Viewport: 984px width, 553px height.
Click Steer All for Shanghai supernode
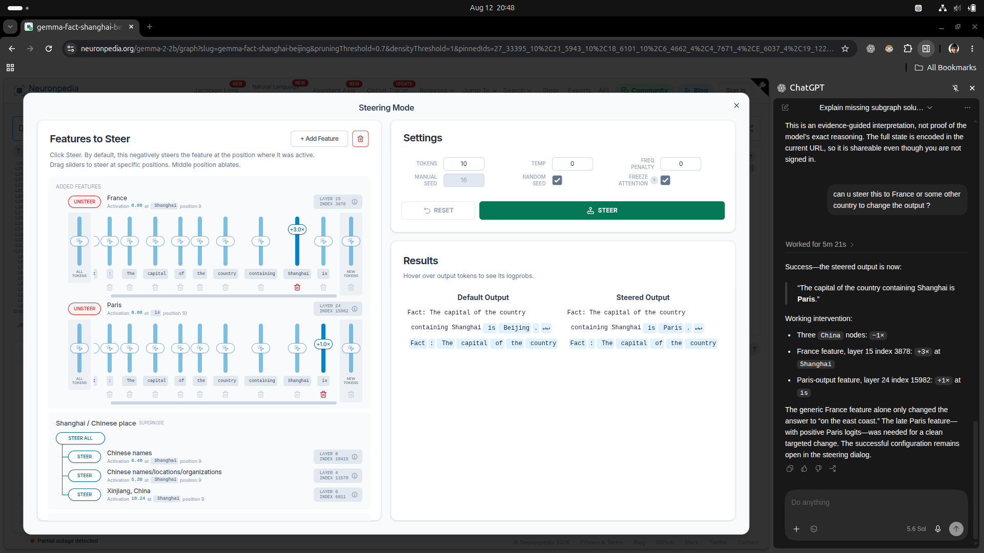point(80,438)
